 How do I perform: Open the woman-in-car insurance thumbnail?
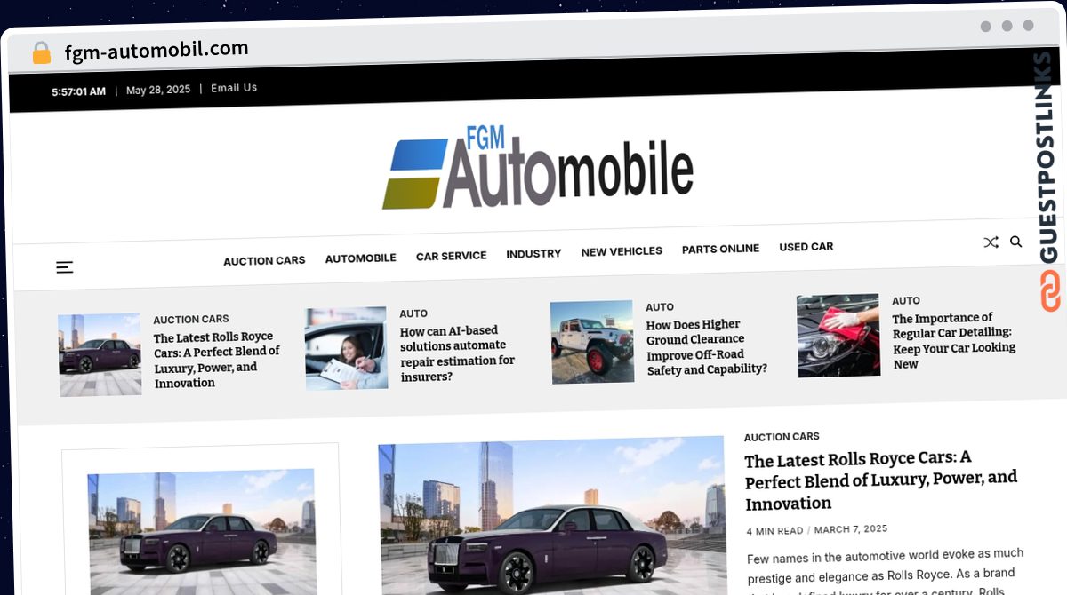[x=346, y=348]
